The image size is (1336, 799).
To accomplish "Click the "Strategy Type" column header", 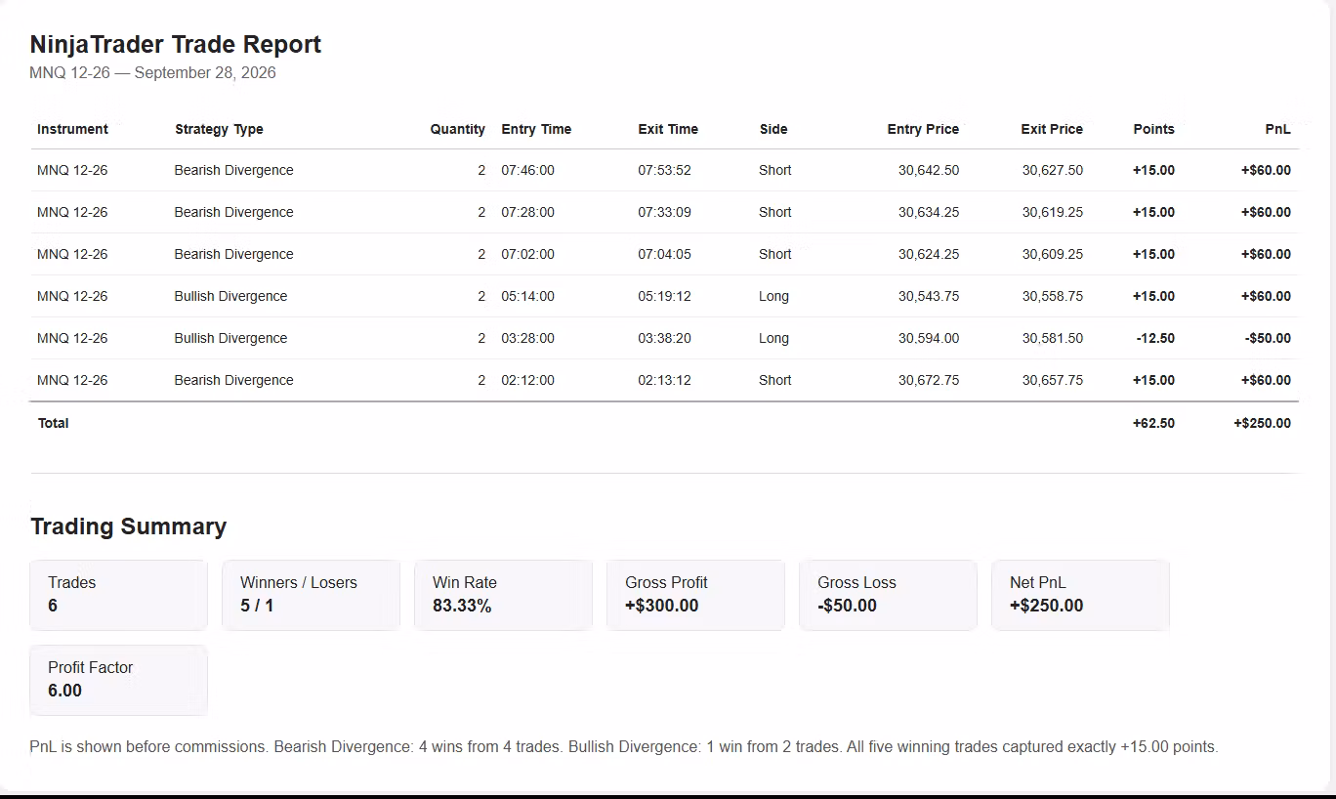I will pyautogui.click(x=219, y=129).
